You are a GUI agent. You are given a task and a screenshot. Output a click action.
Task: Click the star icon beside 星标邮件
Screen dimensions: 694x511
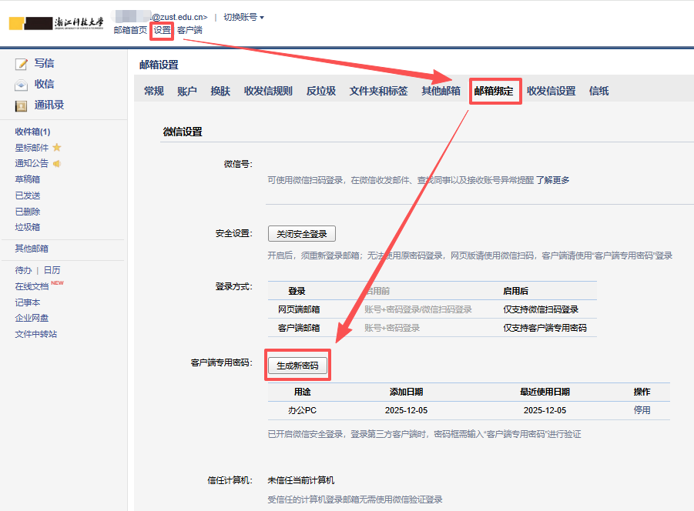click(57, 148)
